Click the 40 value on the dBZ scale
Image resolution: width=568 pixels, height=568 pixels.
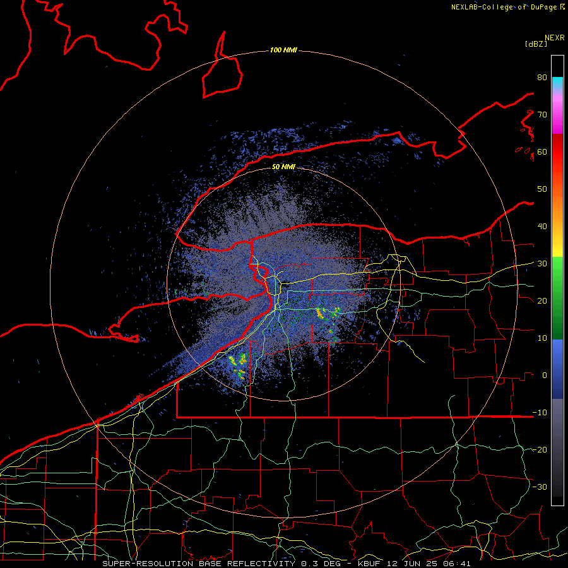click(542, 227)
